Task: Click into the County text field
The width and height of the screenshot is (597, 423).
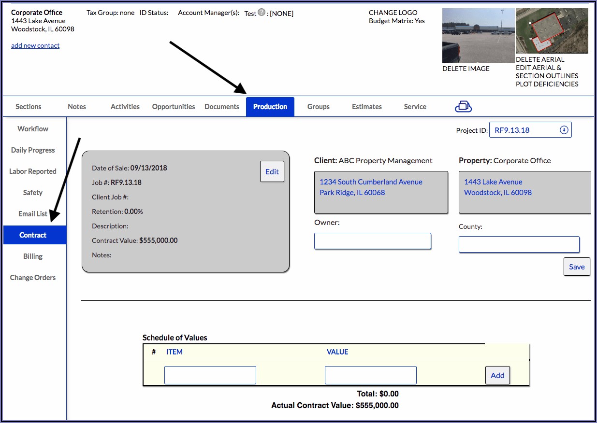Action: [519, 244]
